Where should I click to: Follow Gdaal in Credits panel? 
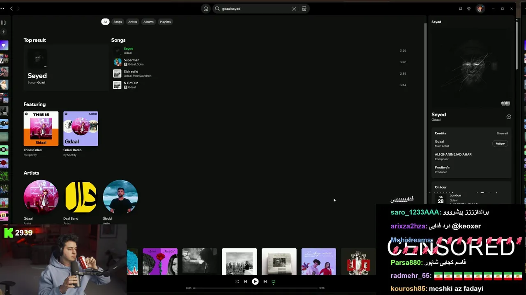(x=500, y=144)
